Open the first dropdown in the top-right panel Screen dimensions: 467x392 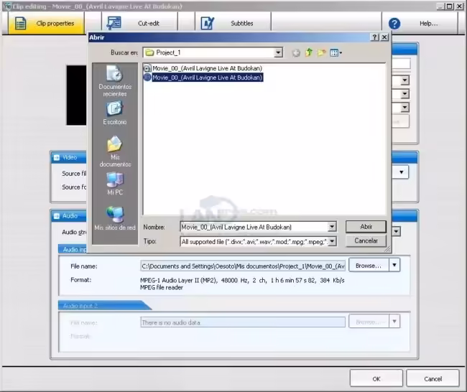pyautogui.click(x=404, y=80)
